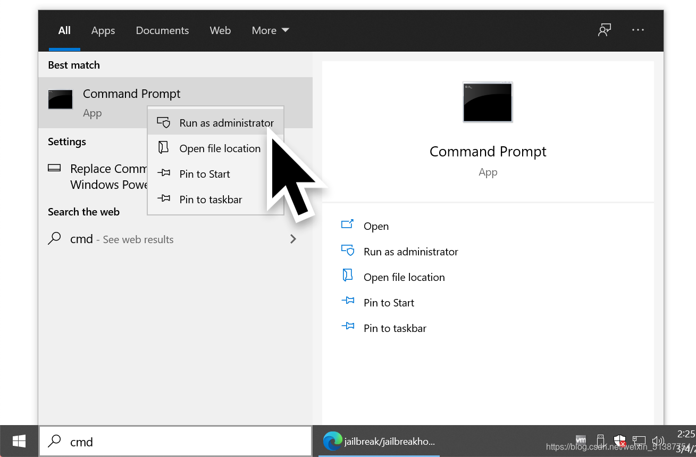Screen dimensions: 696x457
Task: Switch to the Documents search tab
Action: pos(162,30)
